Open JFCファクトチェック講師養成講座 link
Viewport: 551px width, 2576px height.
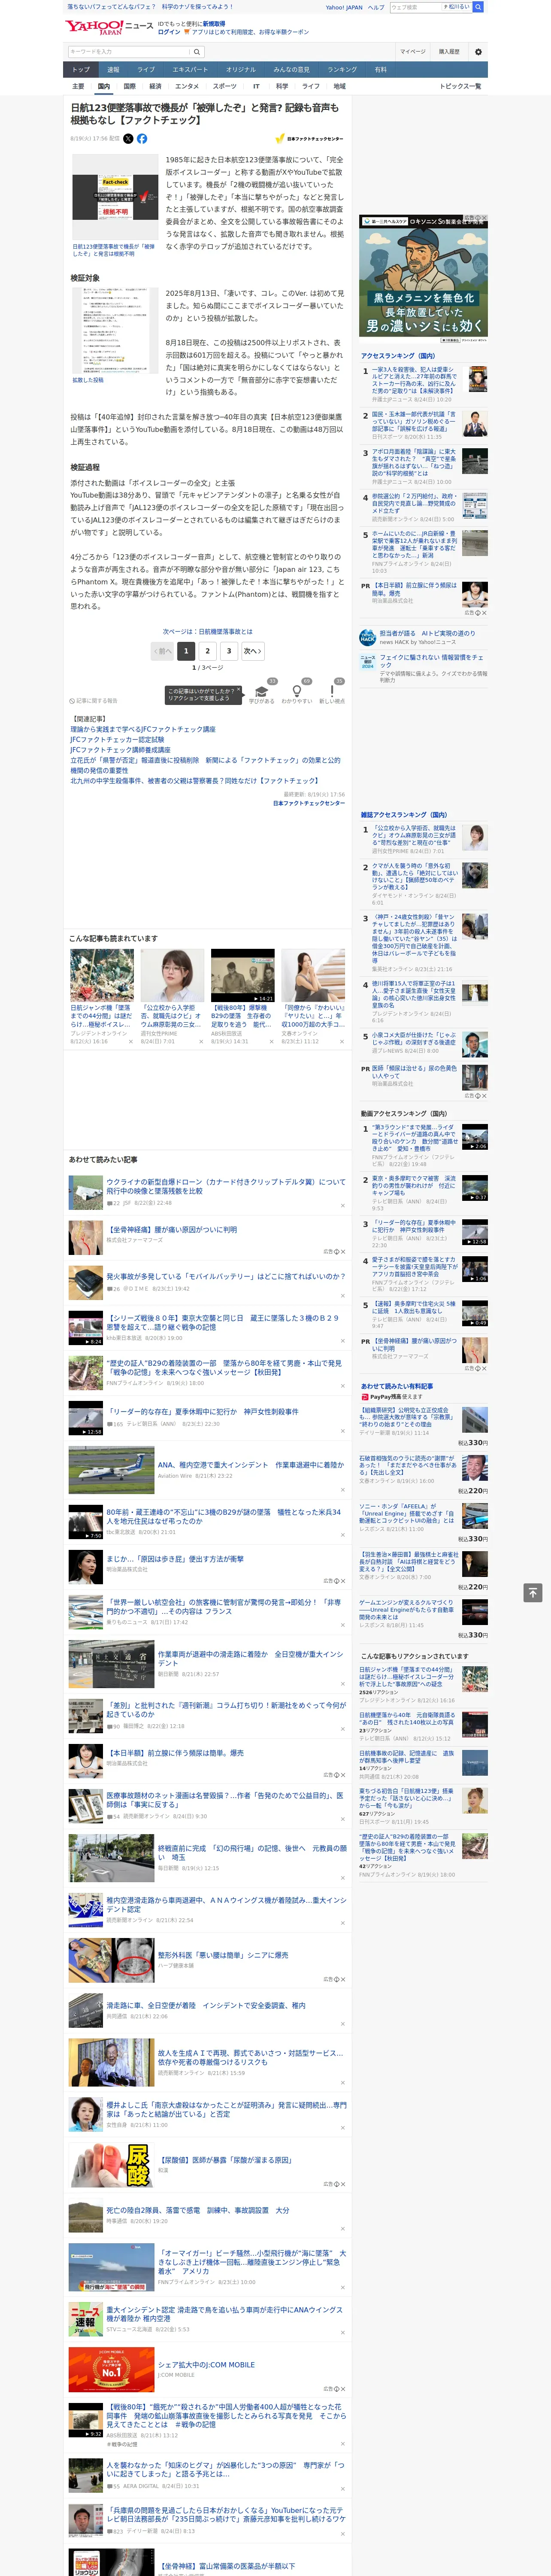(120, 749)
